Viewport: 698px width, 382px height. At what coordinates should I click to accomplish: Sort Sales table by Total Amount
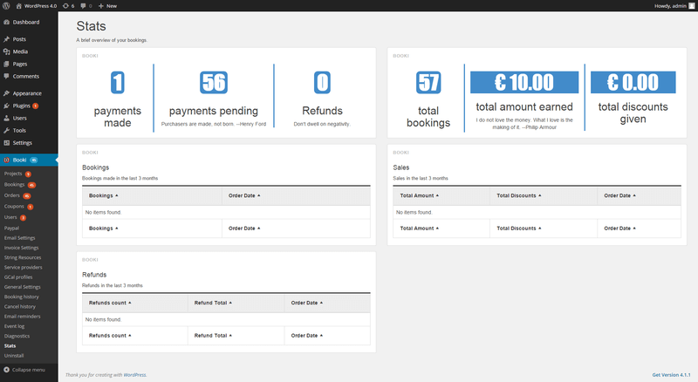419,196
